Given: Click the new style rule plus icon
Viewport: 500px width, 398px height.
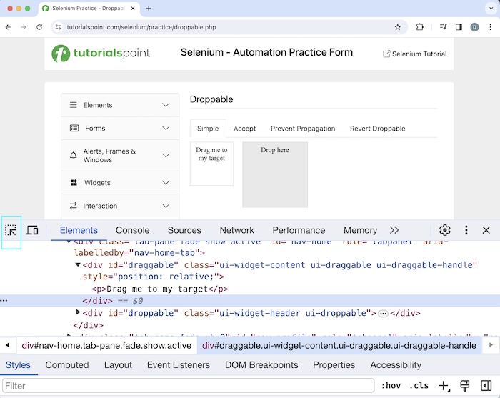Looking at the screenshot, I should (444, 386).
